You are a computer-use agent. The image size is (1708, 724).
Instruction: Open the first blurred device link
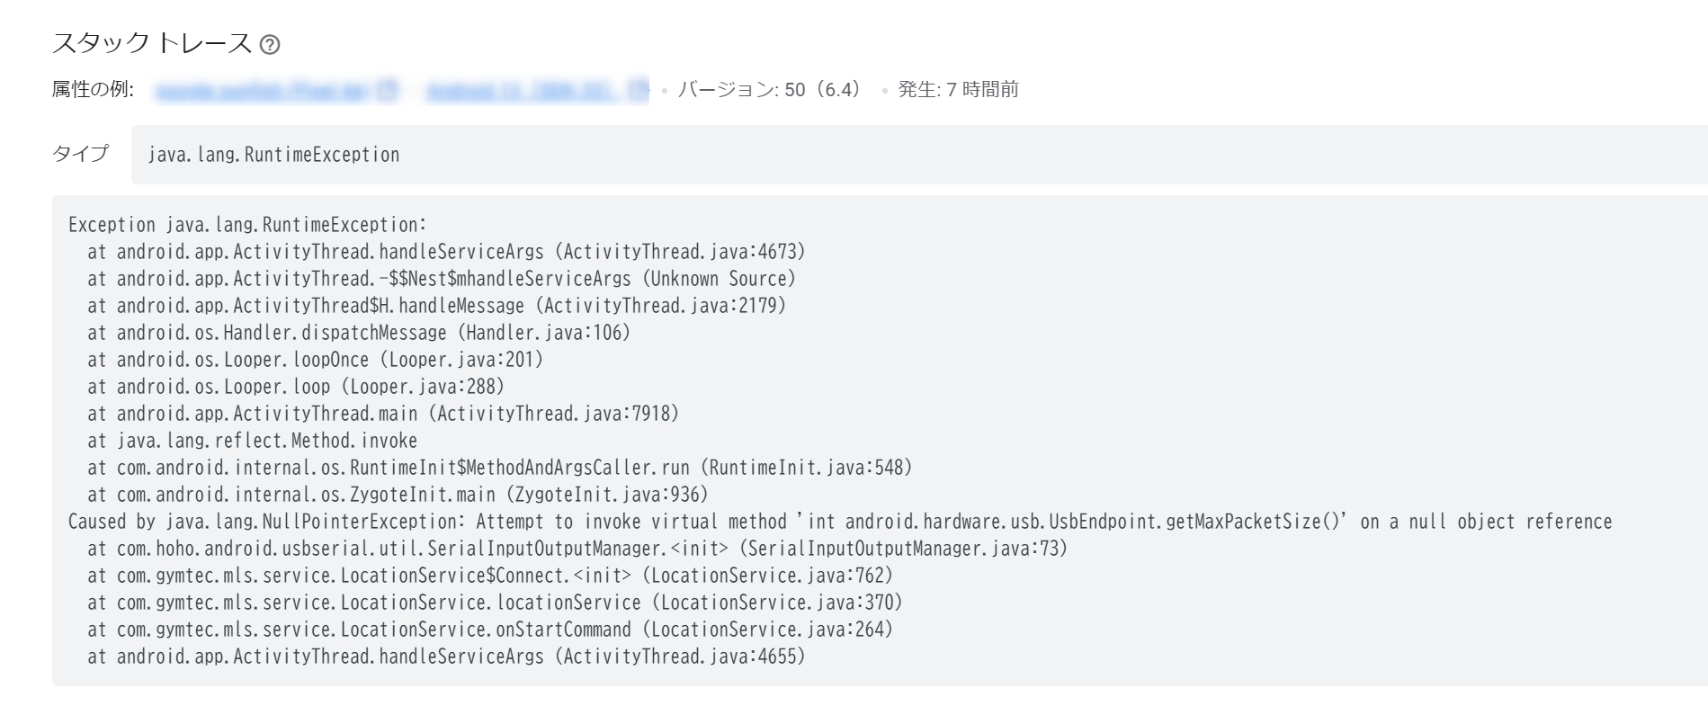pos(261,90)
